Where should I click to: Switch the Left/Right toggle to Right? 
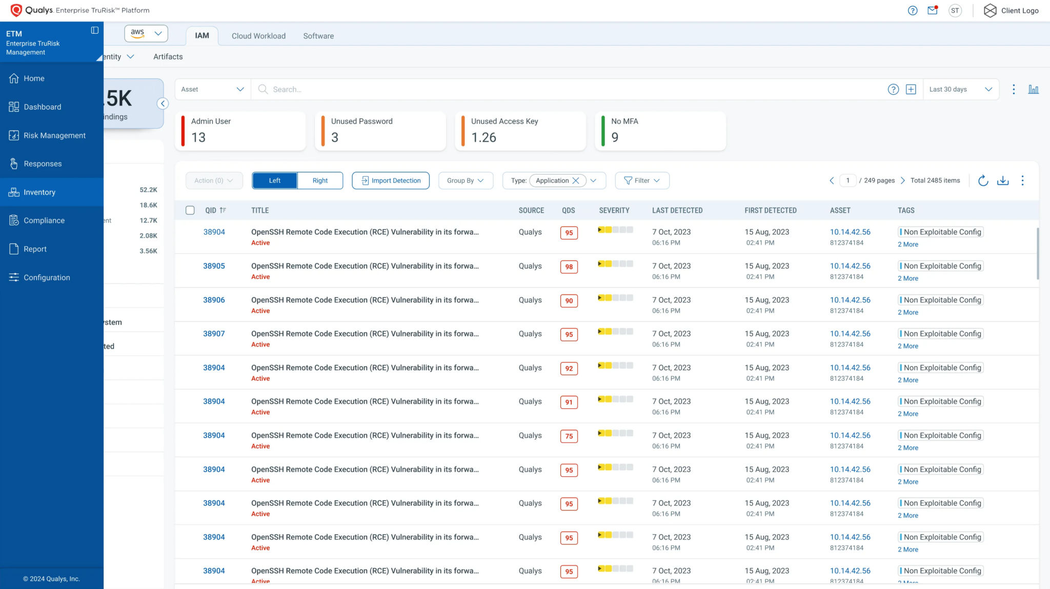[x=320, y=180]
